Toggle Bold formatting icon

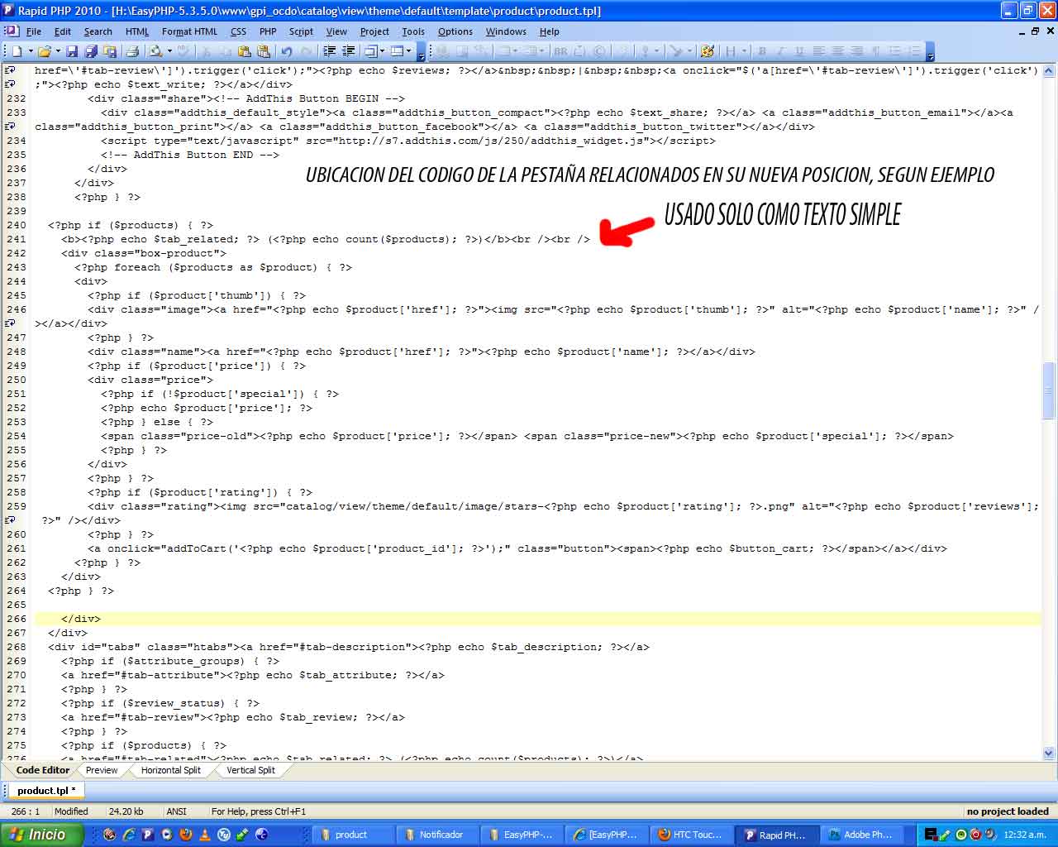tap(761, 51)
